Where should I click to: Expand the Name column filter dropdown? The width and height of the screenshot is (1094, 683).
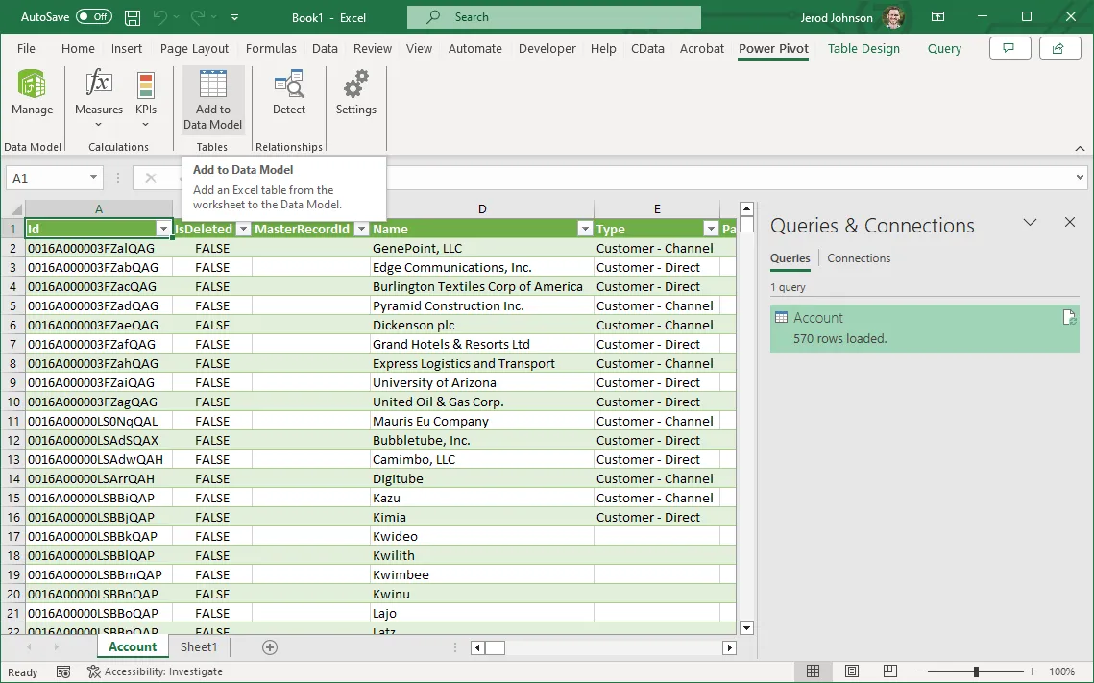(x=584, y=229)
